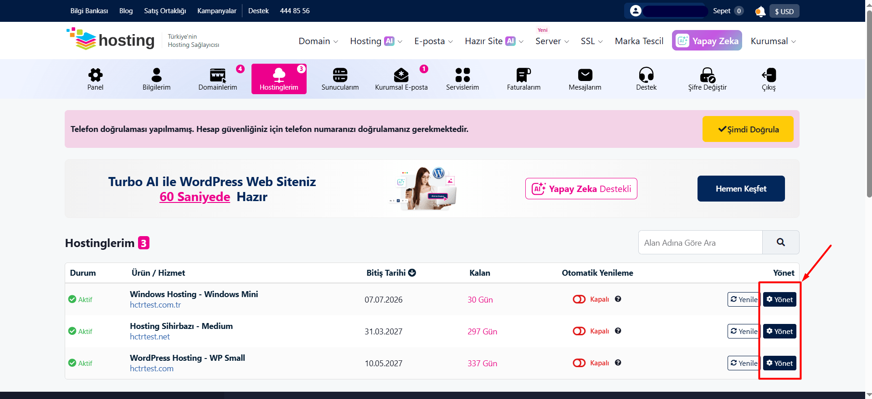Screen dimensions: 872x399
Task: Open Bilgi Bankası link
Action: point(89,11)
